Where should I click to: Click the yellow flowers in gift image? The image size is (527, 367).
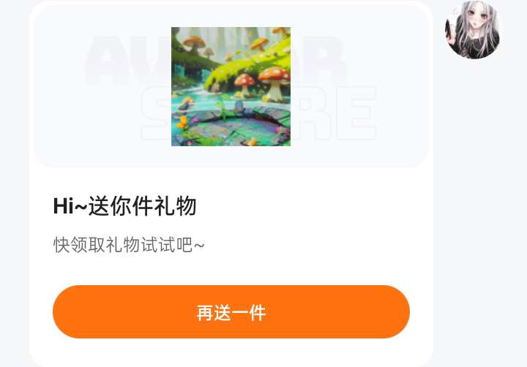click(x=182, y=122)
